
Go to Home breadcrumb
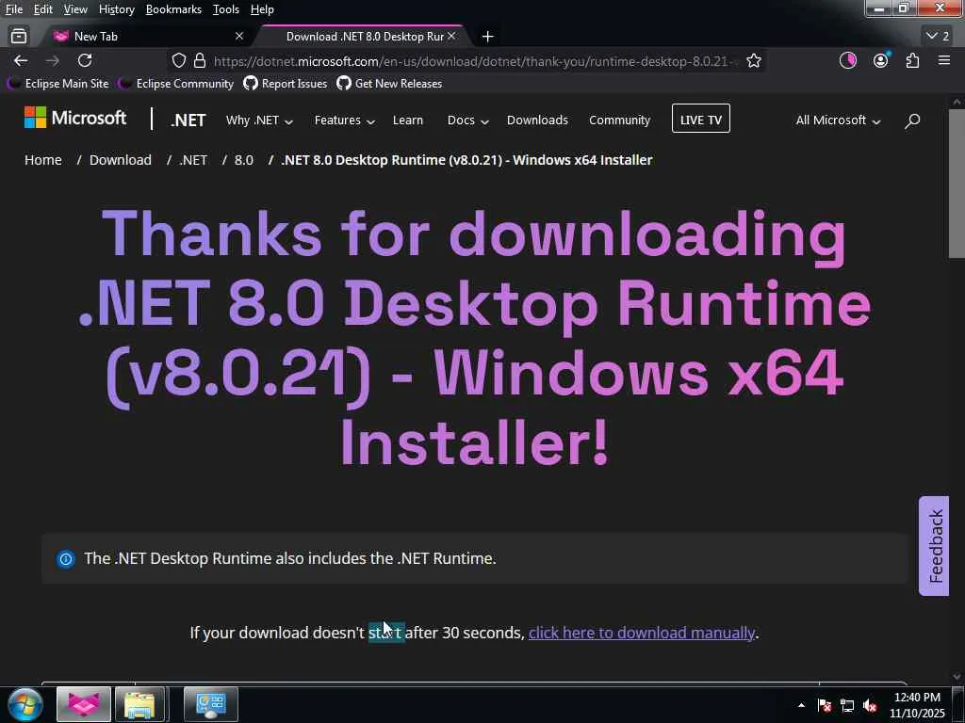[x=43, y=160]
